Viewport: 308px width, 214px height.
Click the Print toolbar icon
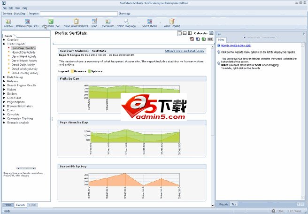click(x=94, y=22)
